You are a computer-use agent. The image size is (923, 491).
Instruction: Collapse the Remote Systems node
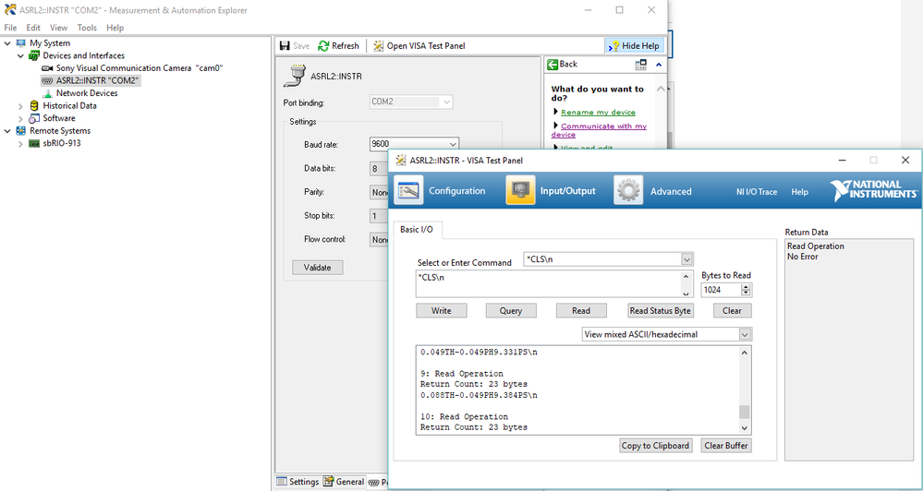coord(7,130)
